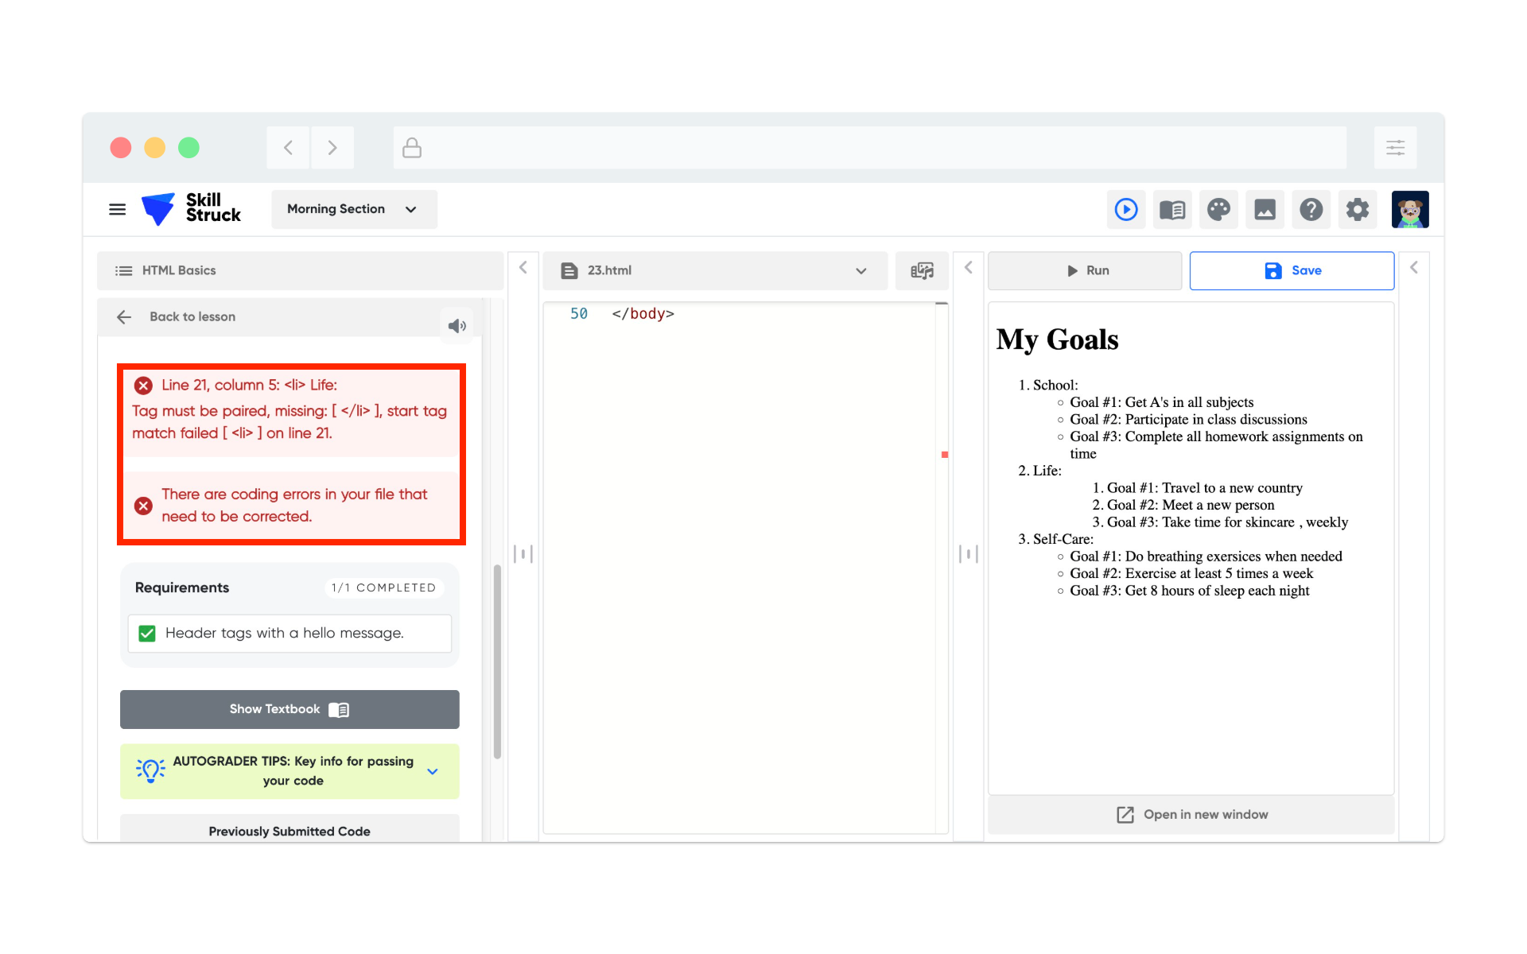The width and height of the screenshot is (1527, 954).
Task: Toggle the Header tags requirement checkbox
Action: [x=147, y=634]
